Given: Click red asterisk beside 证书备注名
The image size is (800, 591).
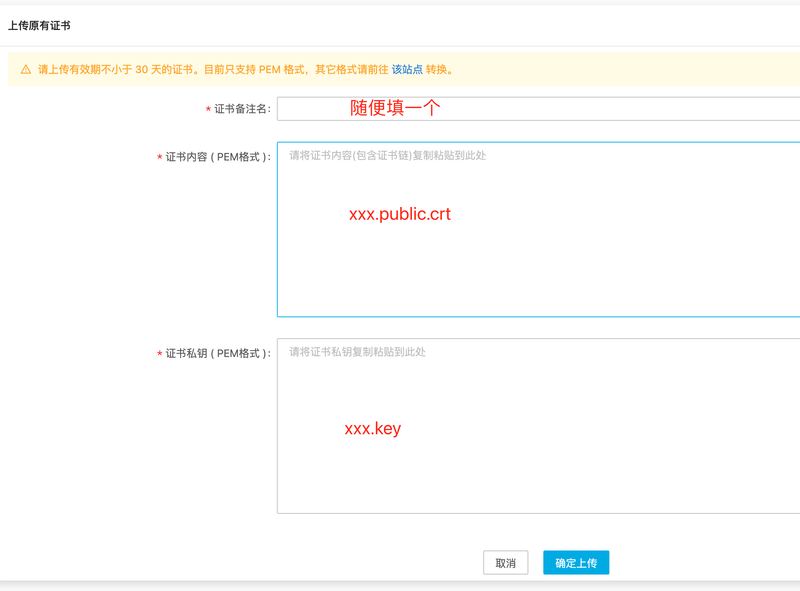Looking at the screenshot, I should pos(208,110).
